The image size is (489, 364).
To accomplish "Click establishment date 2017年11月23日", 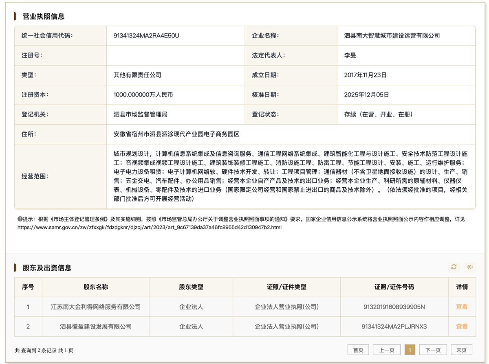I will click(x=365, y=75).
